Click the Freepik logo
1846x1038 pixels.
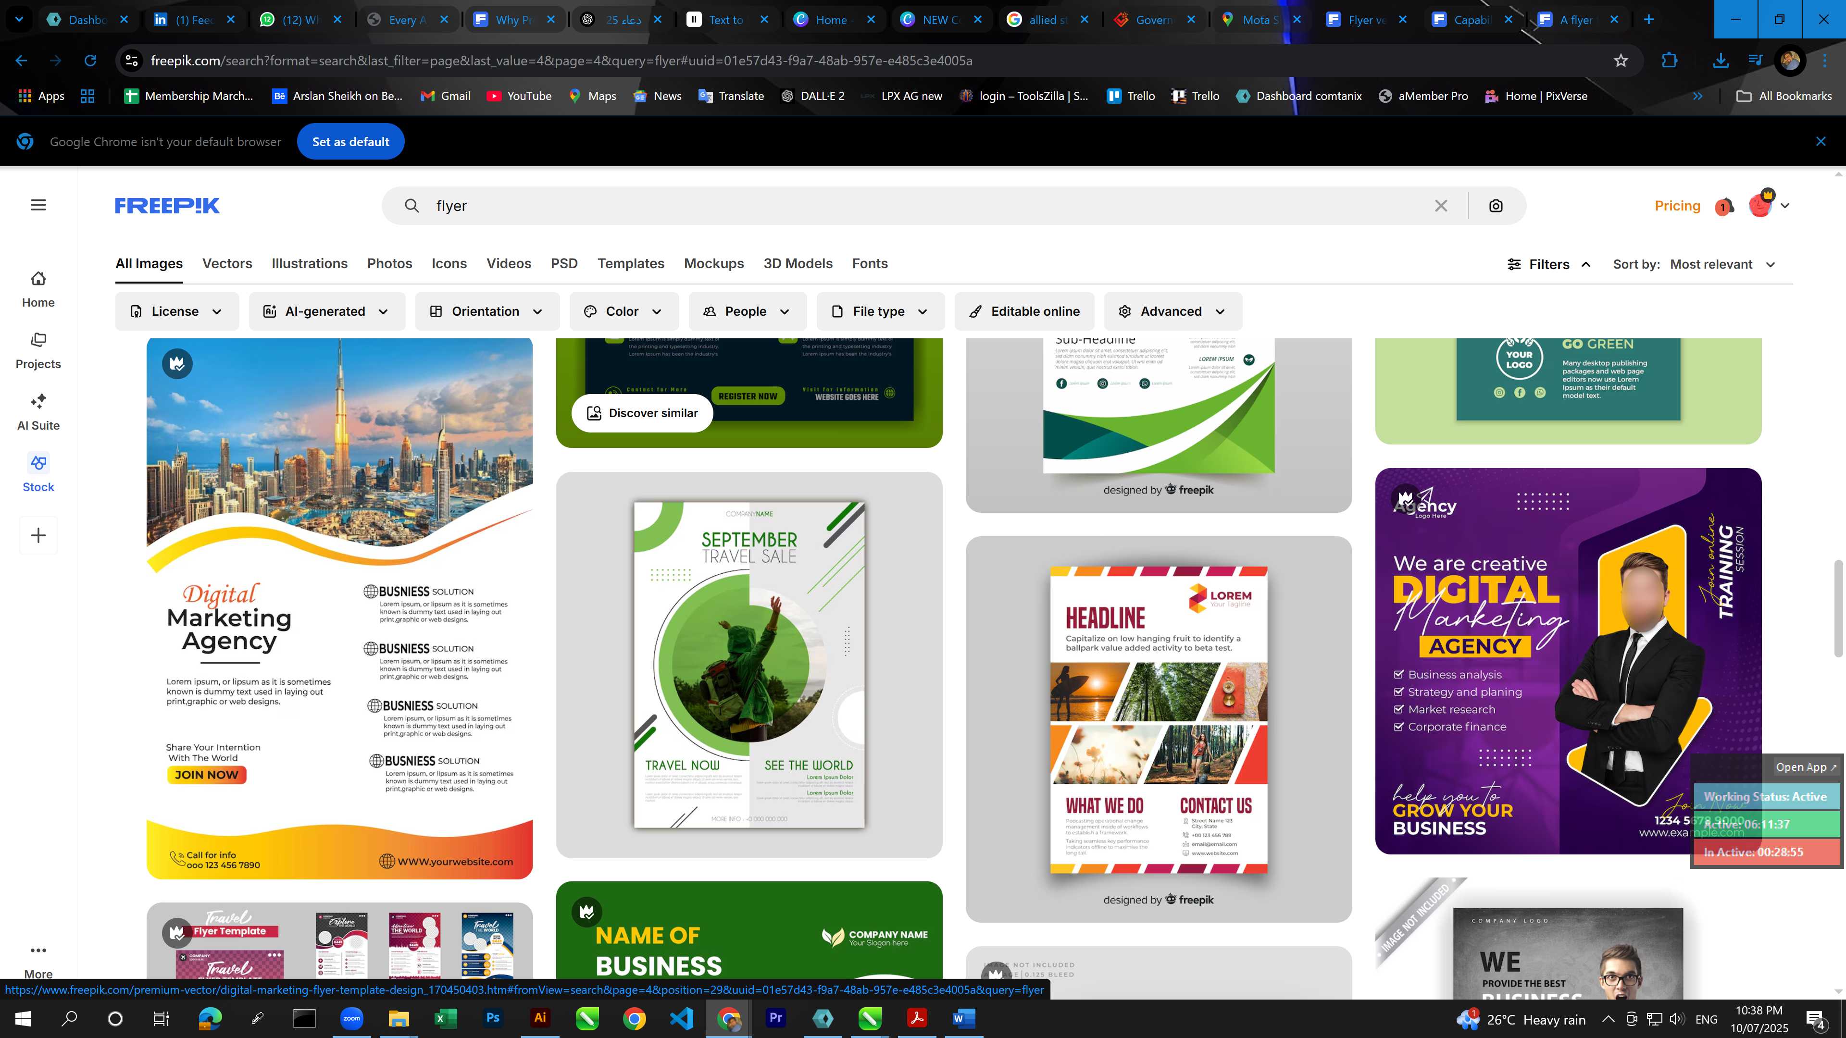click(x=167, y=206)
